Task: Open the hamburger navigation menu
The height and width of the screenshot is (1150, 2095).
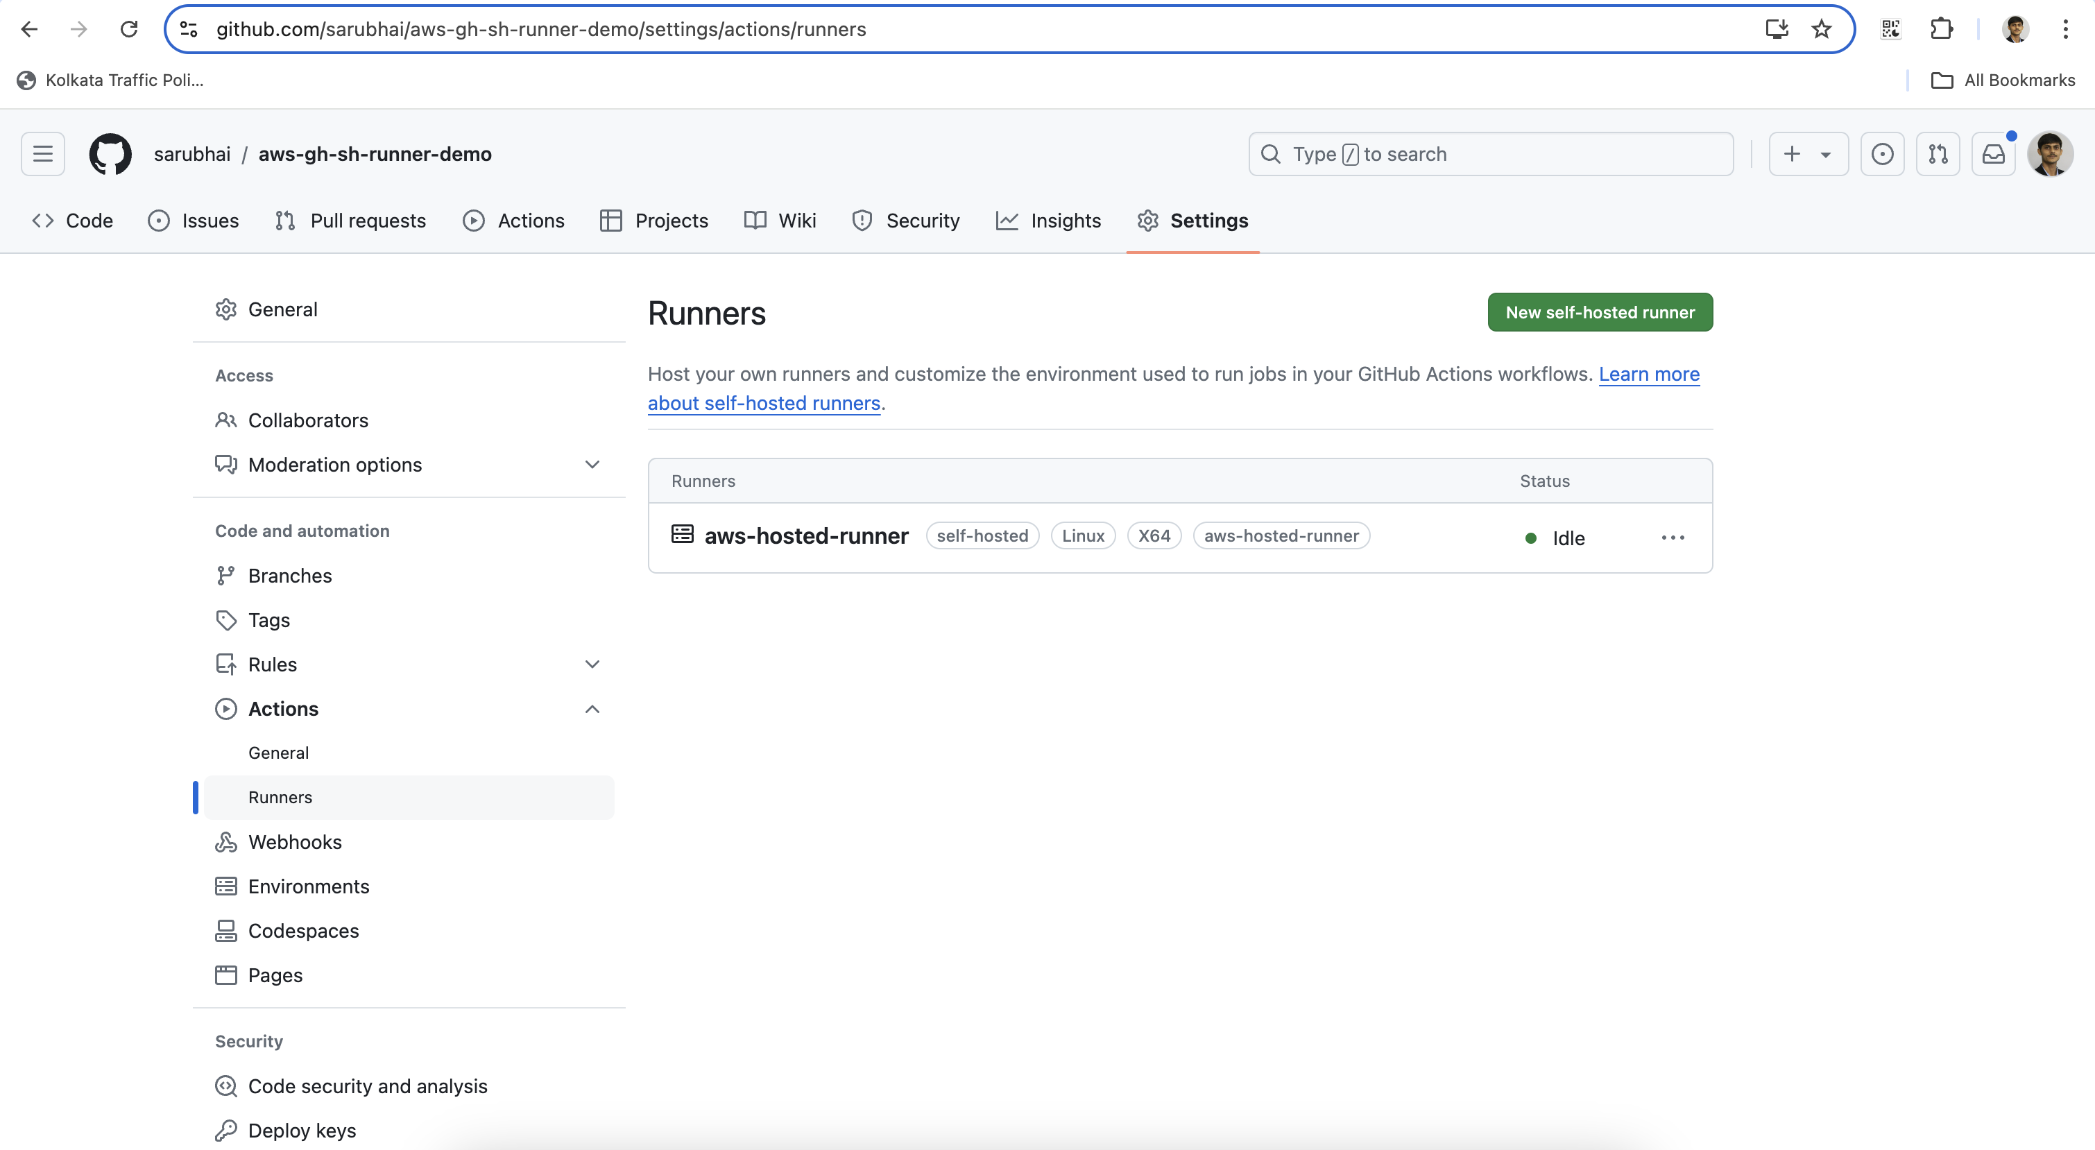Action: coord(42,154)
